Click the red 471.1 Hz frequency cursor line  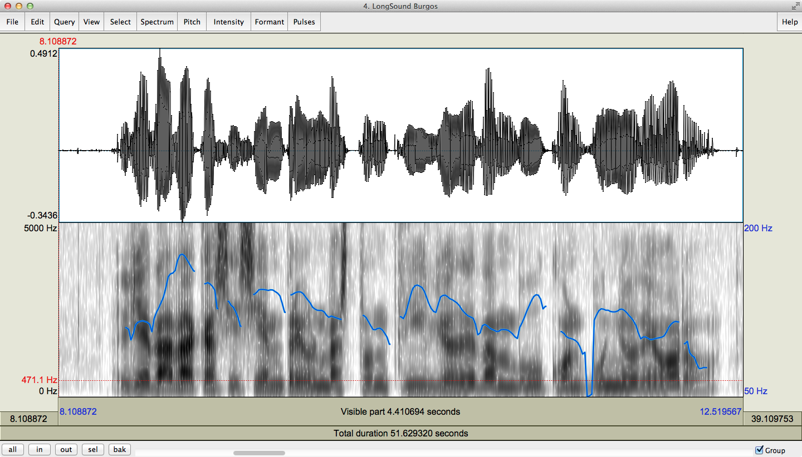click(400, 380)
